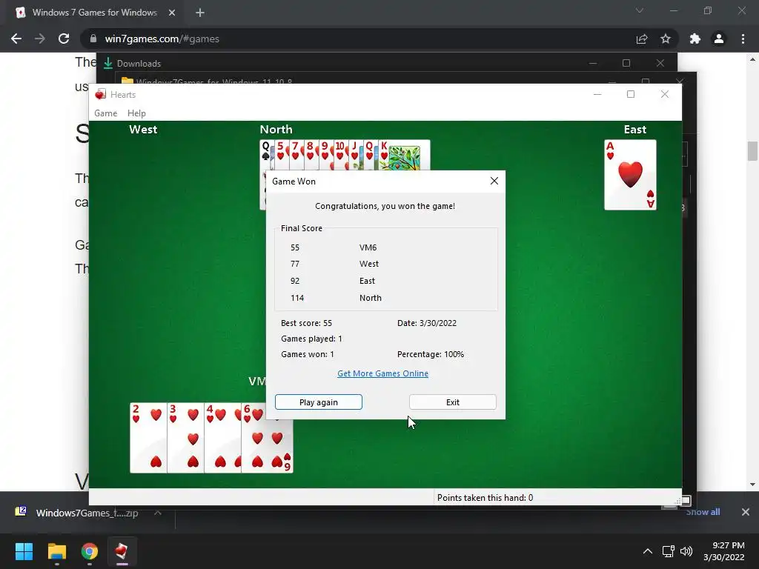This screenshot has height=569, width=759.
Task: Open the clock showing 9:27 PM
Action: (x=724, y=551)
